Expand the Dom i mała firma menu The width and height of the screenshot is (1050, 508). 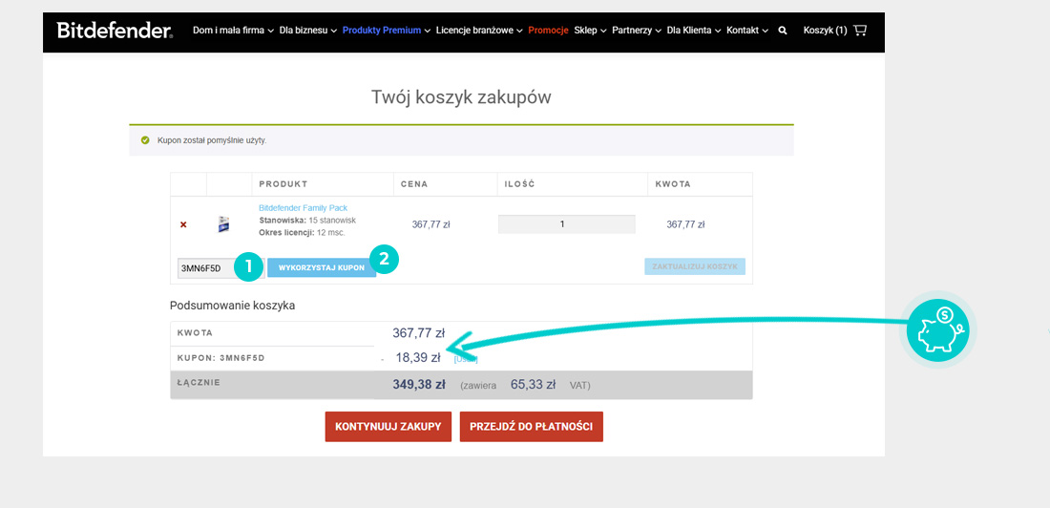tap(233, 31)
